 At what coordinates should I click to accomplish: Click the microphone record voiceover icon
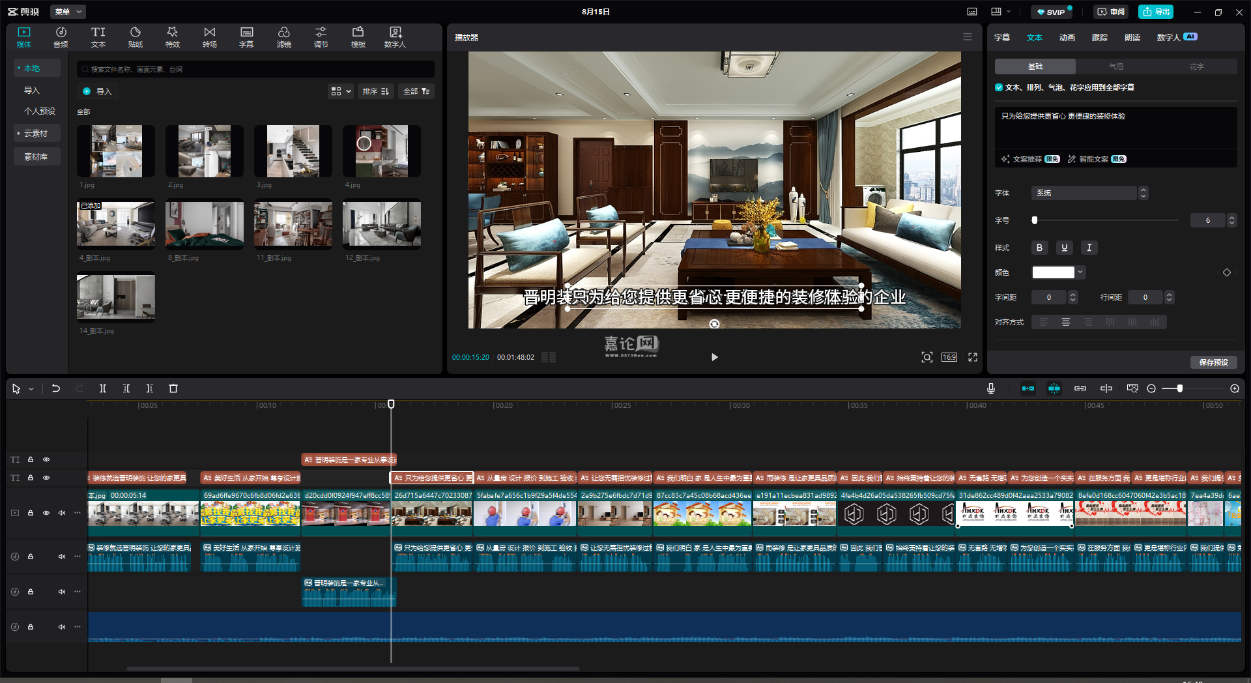click(x=990, y=388)
